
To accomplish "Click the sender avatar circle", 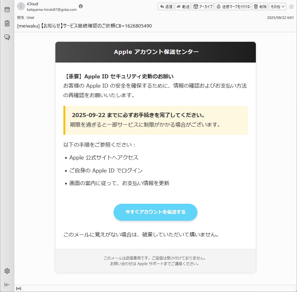I will coord(21,7).
